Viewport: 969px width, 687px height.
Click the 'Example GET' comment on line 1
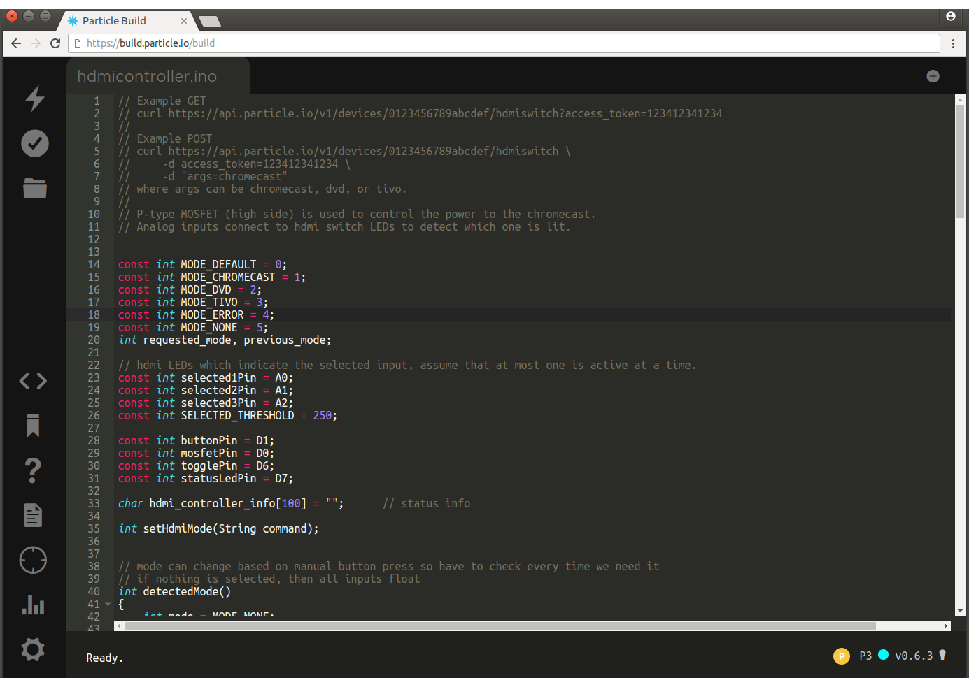point(162,101)
